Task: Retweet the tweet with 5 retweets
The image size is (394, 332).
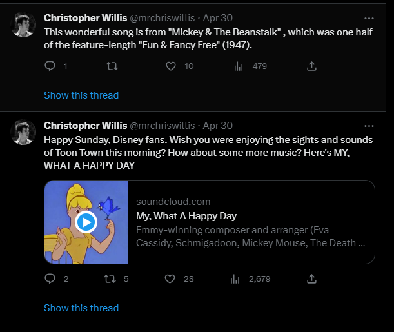Action: (110, 279)
